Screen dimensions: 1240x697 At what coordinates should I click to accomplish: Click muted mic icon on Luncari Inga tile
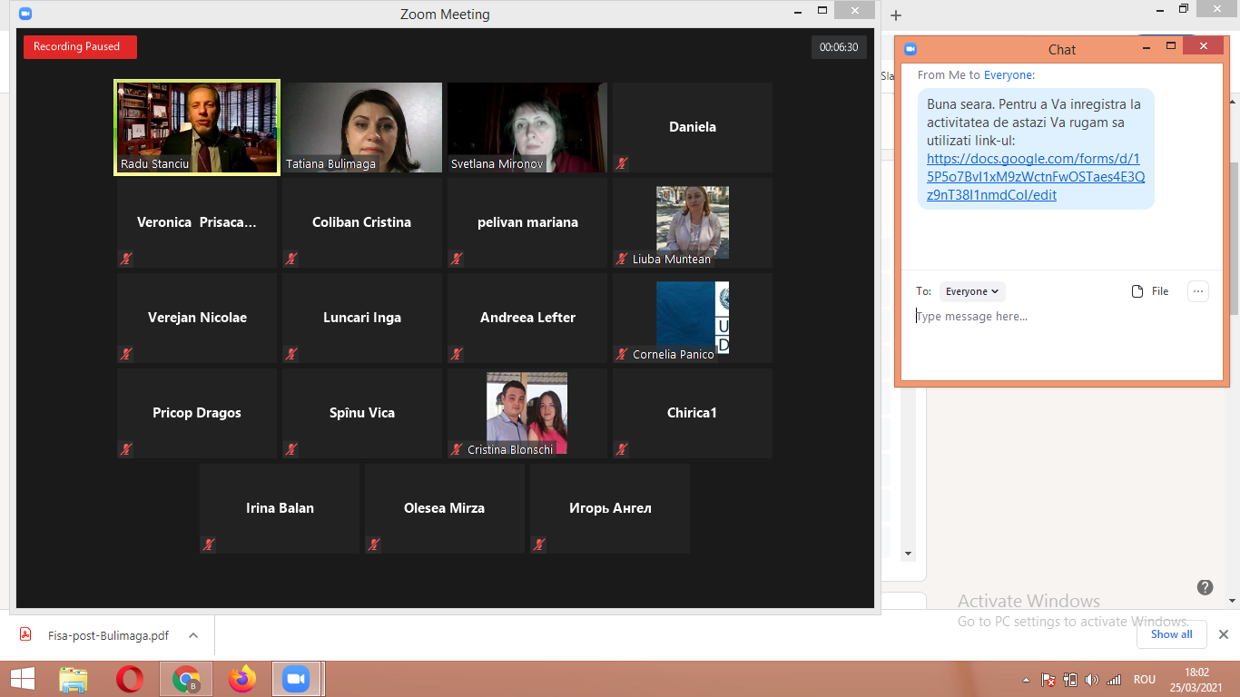click(x=291, y=354)
